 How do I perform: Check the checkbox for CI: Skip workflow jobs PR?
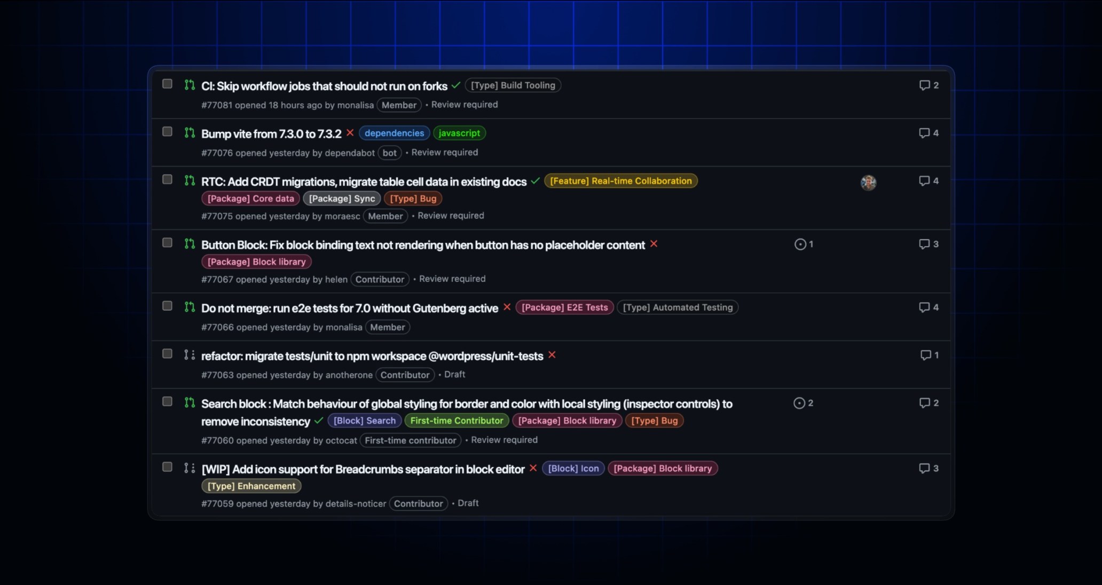point(167,83)
